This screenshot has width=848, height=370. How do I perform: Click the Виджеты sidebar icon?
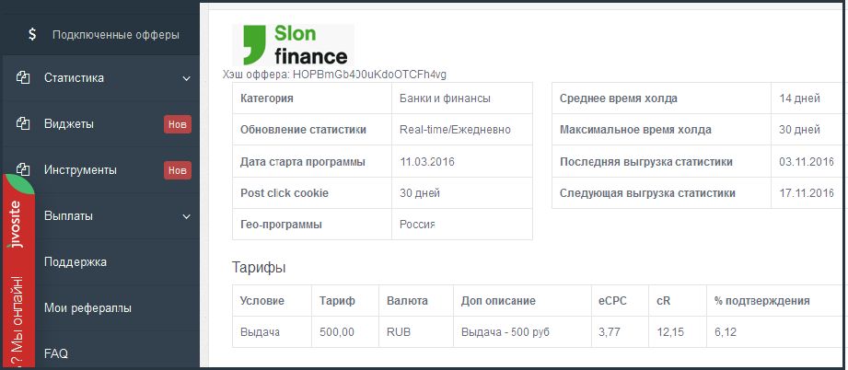click(x=24, y=124)
